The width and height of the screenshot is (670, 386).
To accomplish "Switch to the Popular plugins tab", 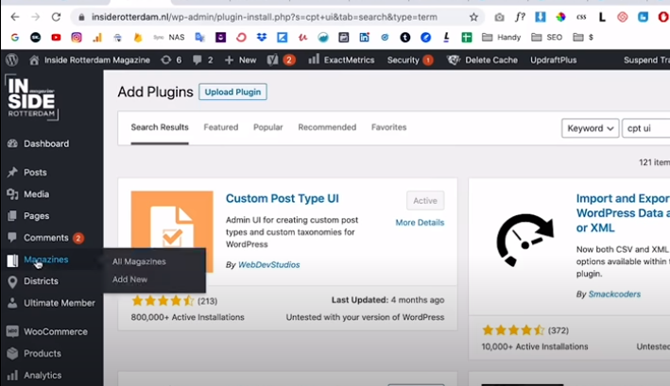I will pos(267,127).
